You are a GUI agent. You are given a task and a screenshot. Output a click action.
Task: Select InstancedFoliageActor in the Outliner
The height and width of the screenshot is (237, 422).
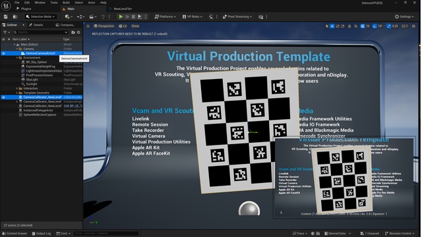[x=38, y=111]
